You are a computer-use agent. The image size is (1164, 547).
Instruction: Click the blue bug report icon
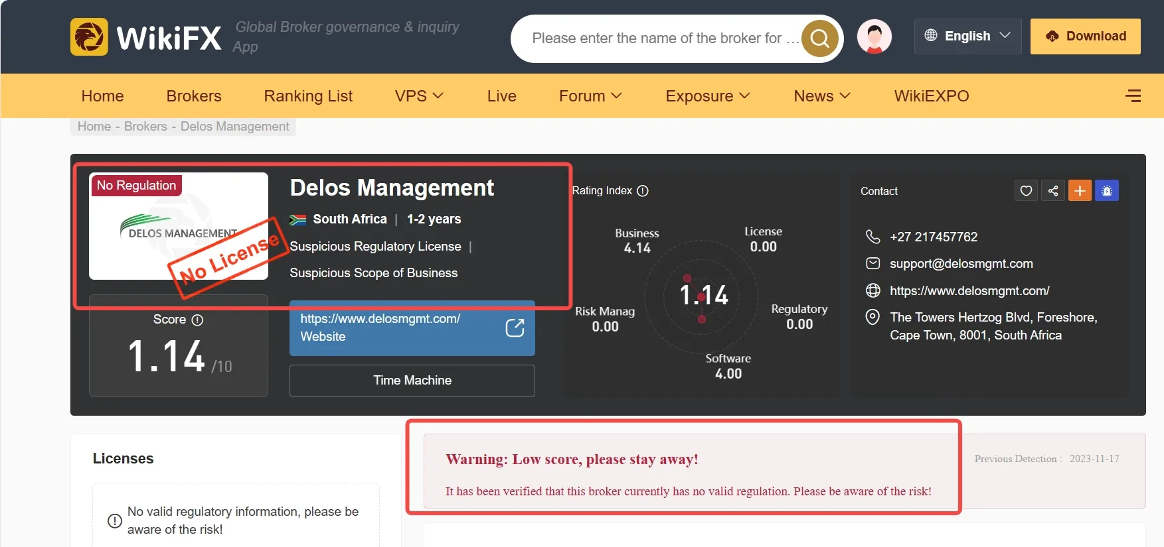1107,191
